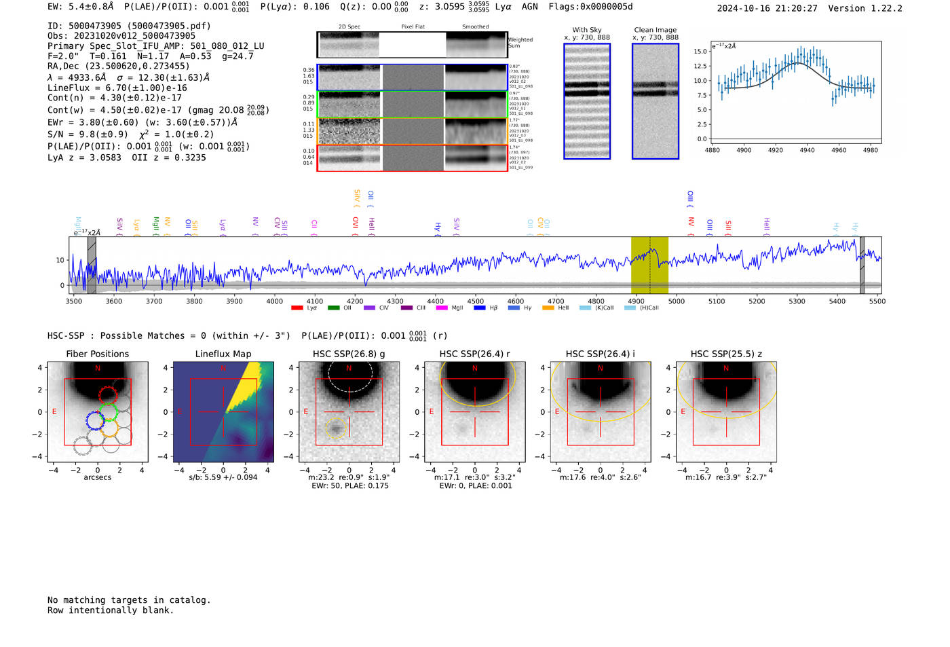Click the HeII orange legend swatch

(x=548, y=308)
